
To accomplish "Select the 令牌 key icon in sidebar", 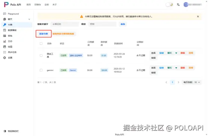I will click(x=5, y=25).
